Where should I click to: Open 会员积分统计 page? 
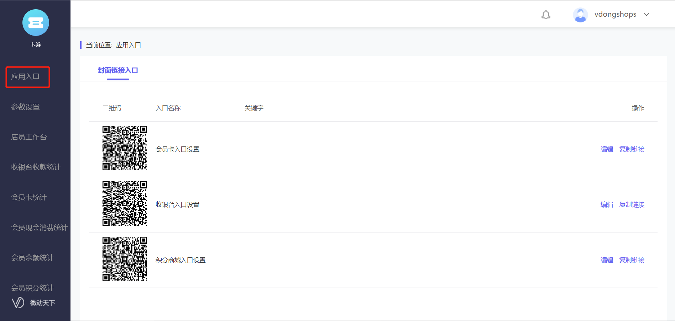(x=32, y=288)
